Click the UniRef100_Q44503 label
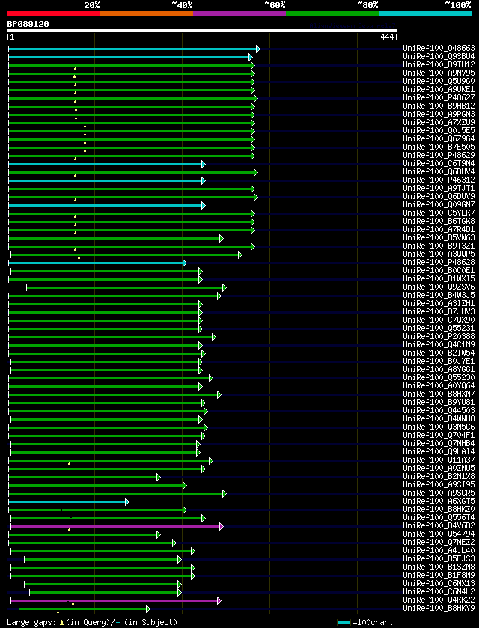 (439, 410)
